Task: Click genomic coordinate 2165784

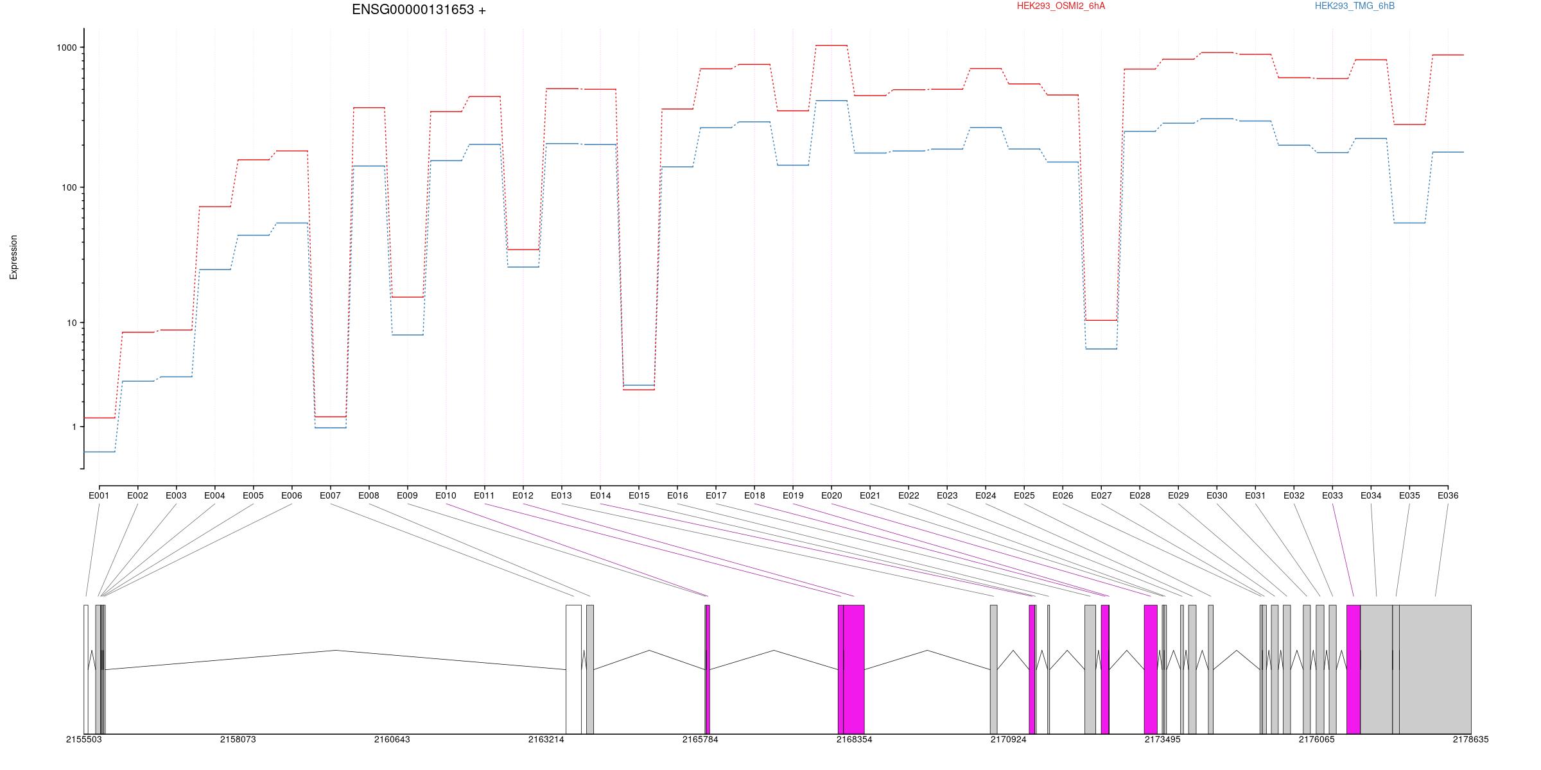Action: click(x=701, y=739)
